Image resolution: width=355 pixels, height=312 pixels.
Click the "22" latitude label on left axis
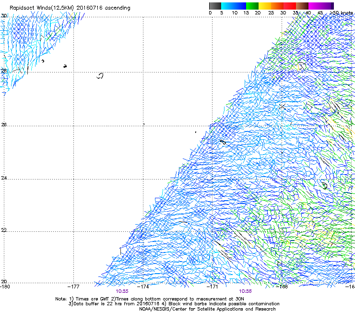4,230
